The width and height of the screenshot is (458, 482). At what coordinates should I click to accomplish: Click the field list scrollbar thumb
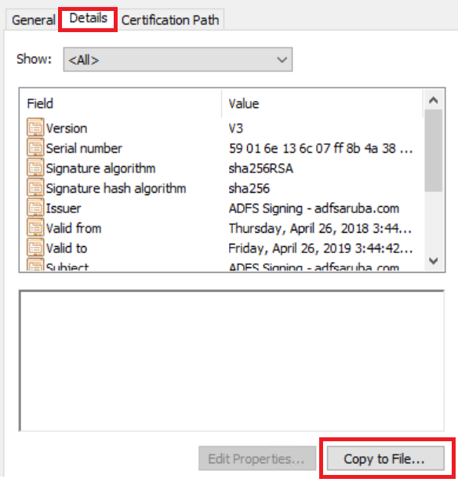[434, 150]
